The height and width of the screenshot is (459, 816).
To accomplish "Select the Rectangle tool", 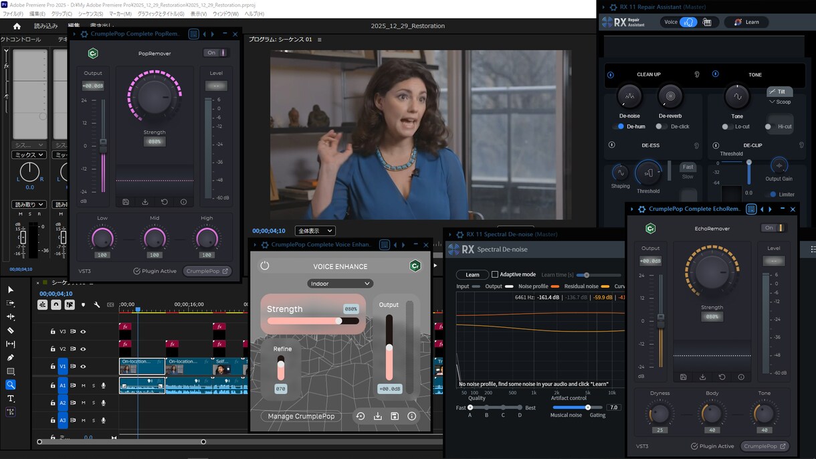I will click(11, 371).
